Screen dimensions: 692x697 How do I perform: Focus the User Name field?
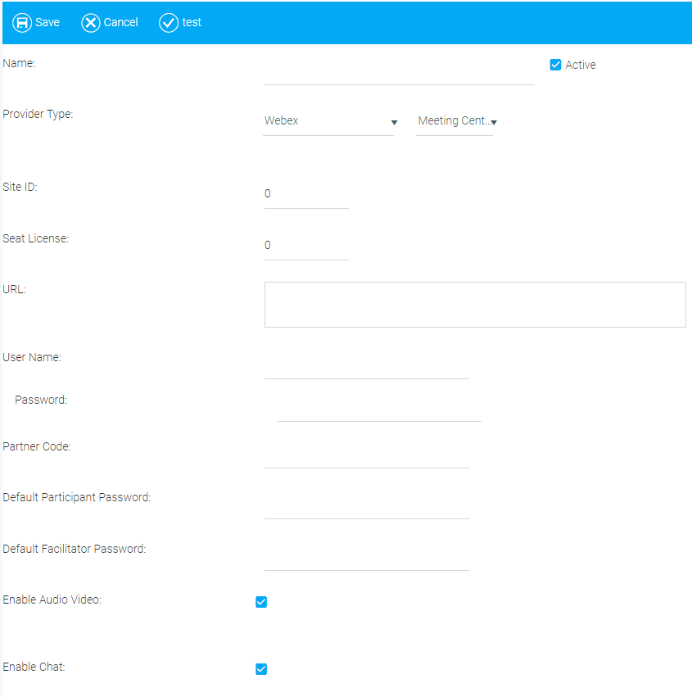(x=366, y=368)
